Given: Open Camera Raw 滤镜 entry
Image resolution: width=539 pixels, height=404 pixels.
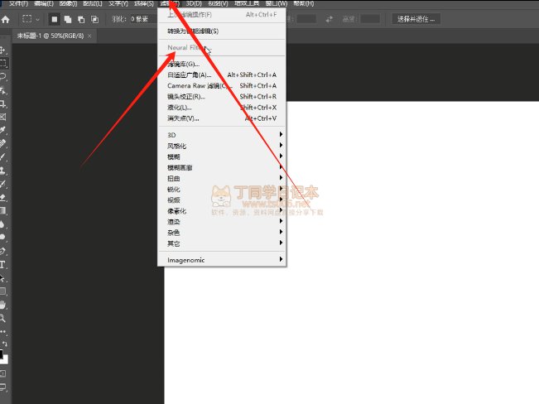Looking at the screenshot, I should (222, 85).
